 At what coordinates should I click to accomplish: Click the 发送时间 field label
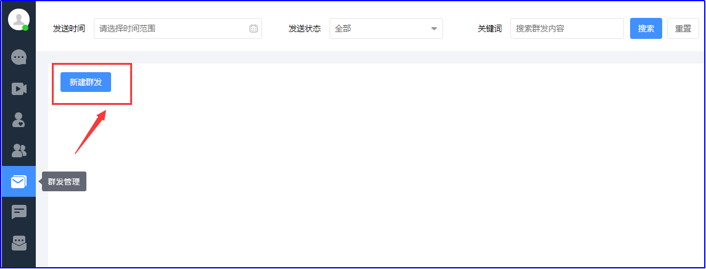point(69,28)
